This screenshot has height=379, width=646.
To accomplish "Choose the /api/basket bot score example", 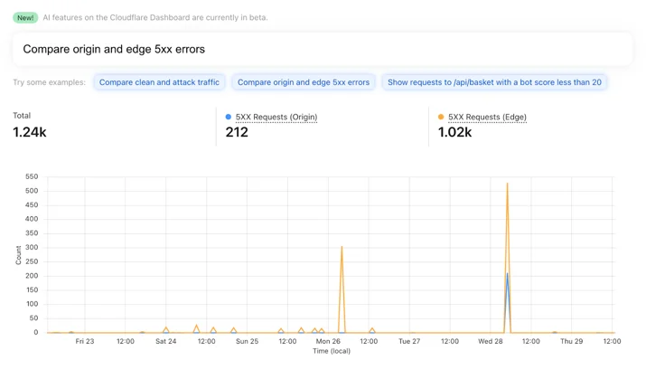I will pos(494,82).
